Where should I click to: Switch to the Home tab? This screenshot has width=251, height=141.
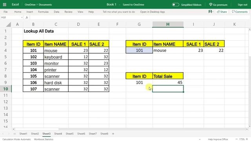click(18, 12)
